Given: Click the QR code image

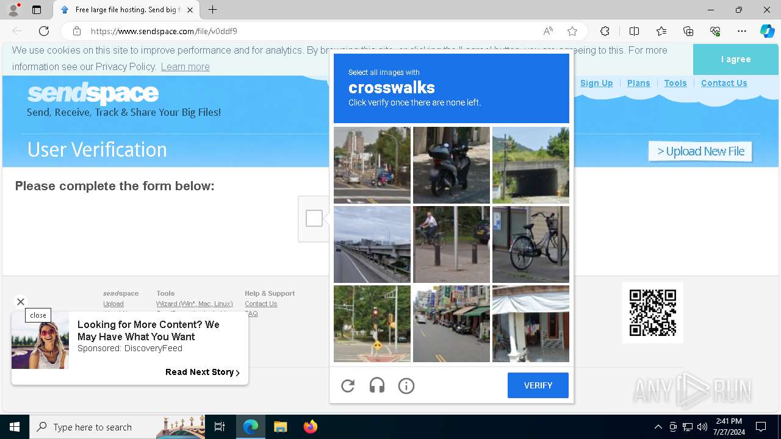Looking at the screenshot, I should (653, 312).
